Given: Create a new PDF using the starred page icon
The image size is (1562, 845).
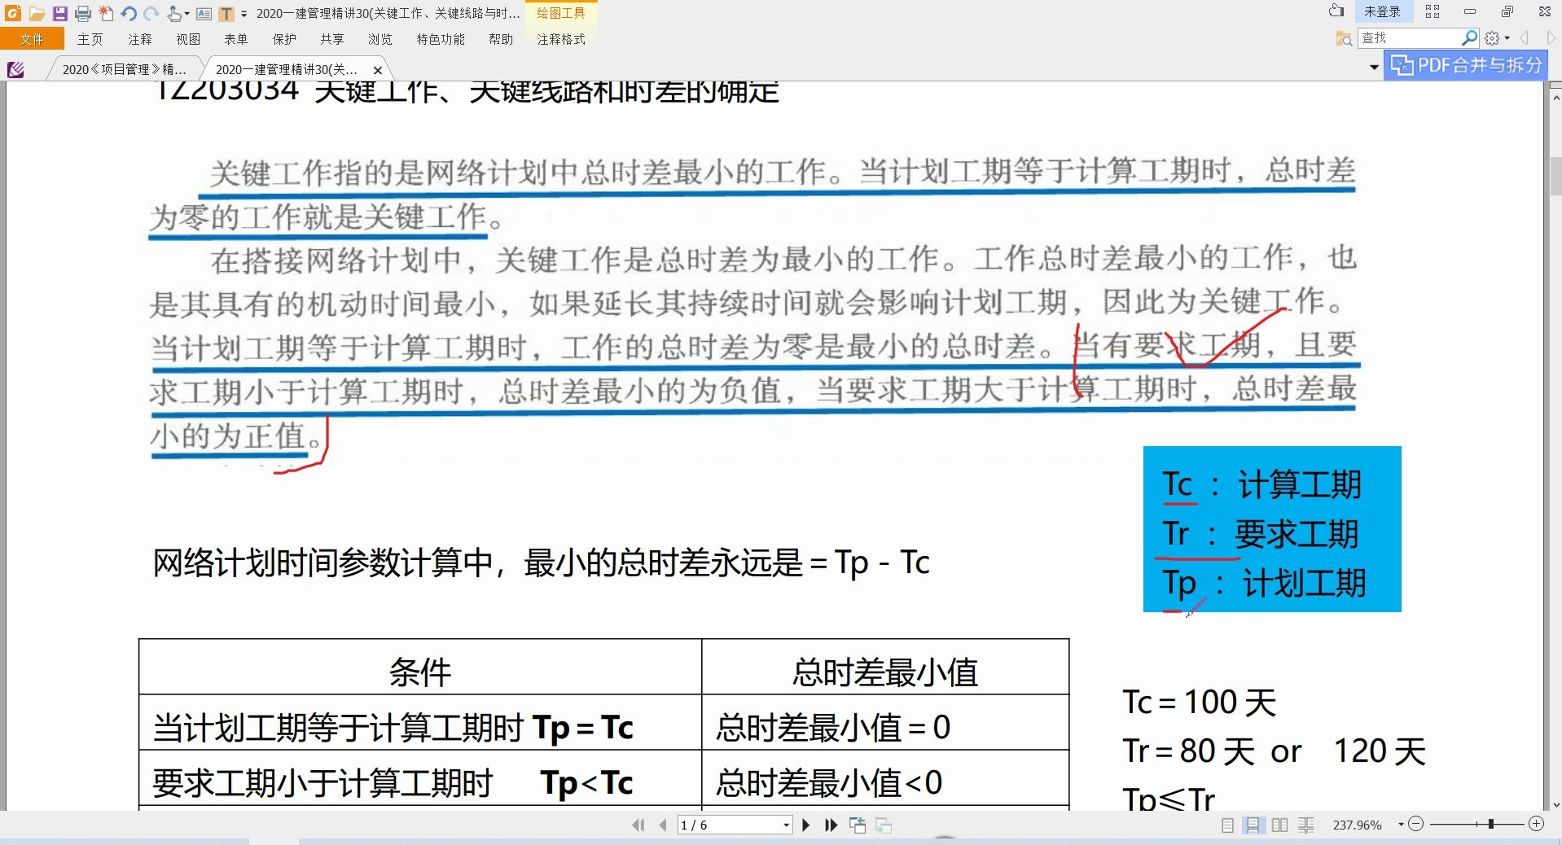Looking at the screenshot, I should pyautogui.click(x=106, y=13).
